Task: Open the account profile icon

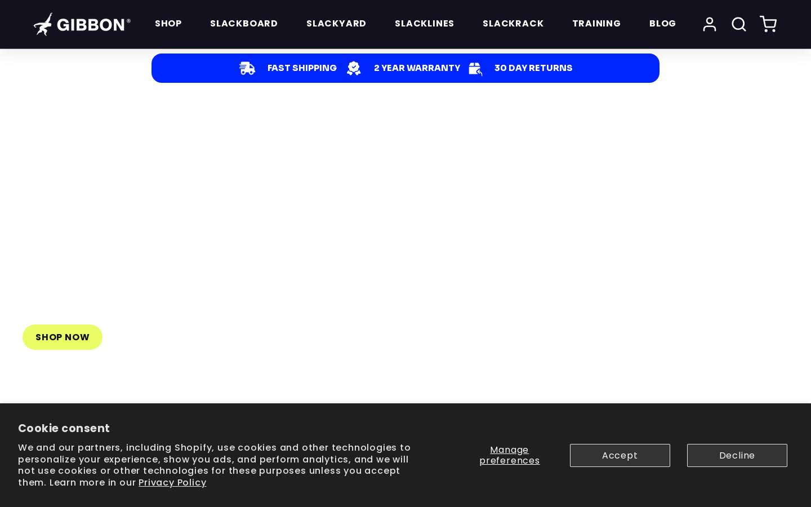Action: point(710,24)
